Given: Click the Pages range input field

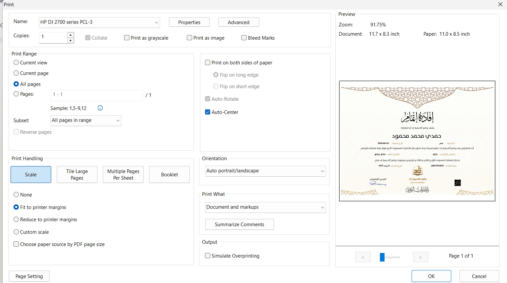Looking at the screenshot, I should click(x=96, y=95).
